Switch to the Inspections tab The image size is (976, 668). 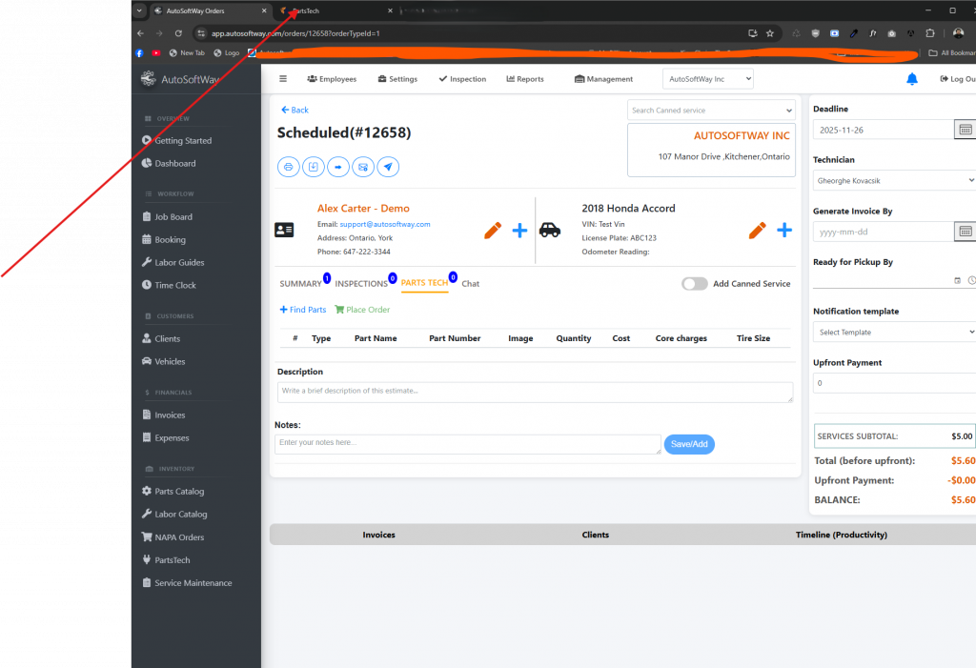click(x=361, y=284)
